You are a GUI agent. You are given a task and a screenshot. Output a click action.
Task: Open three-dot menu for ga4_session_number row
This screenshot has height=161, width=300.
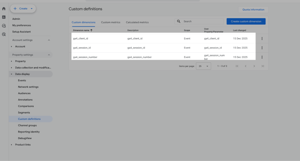click(262, 57)
